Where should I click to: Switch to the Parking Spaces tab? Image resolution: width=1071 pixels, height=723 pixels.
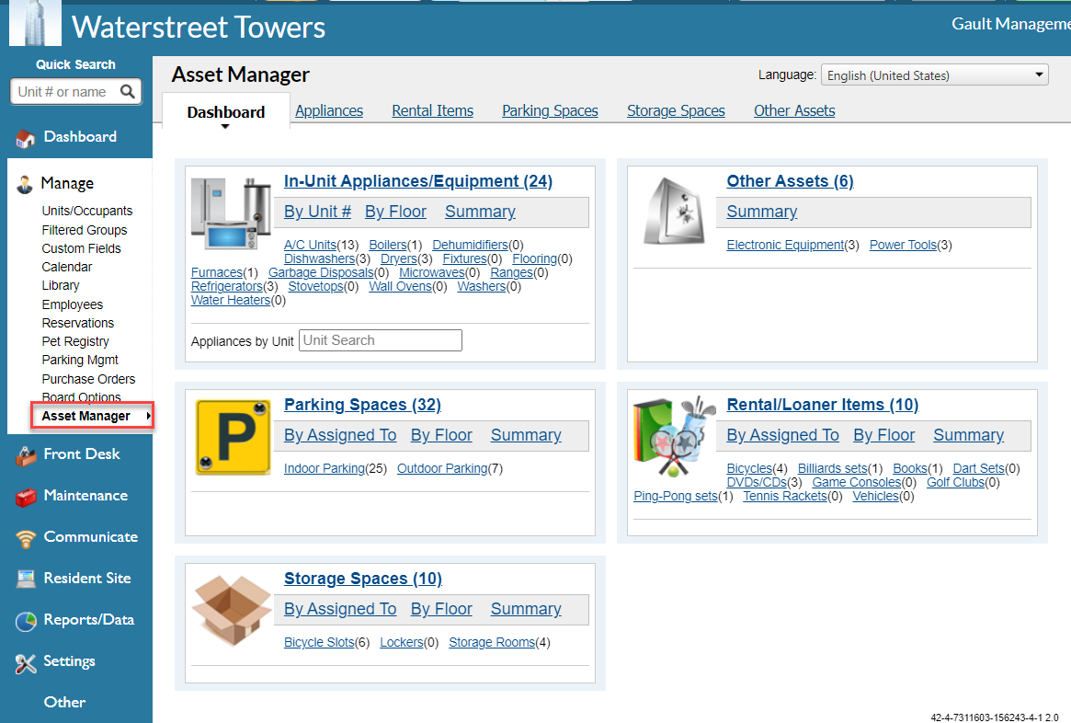tap(550, 110)
